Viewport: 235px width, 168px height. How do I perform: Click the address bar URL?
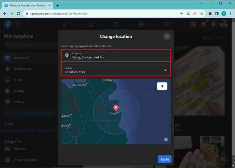click(59, 14)
